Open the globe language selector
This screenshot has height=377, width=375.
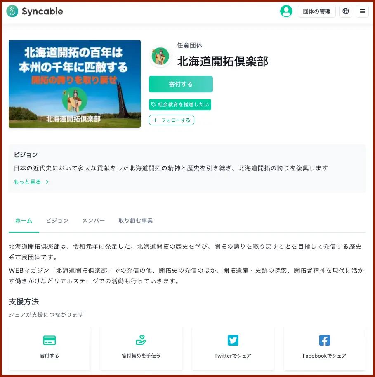click(x=346, y=12)
